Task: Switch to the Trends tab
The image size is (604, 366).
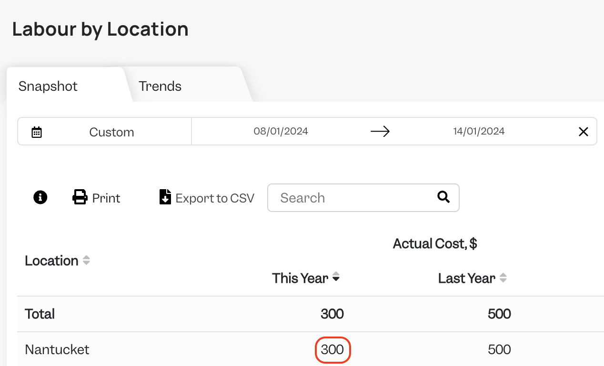Action: pos(160,86)
